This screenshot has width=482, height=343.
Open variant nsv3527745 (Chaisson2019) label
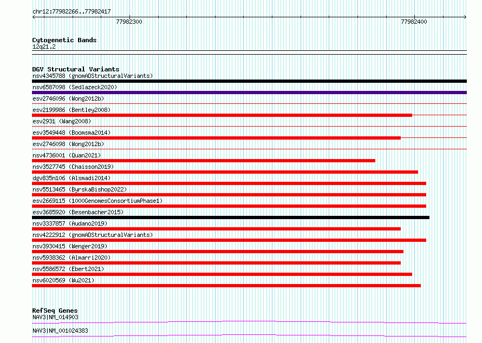[x=73, y=167]
